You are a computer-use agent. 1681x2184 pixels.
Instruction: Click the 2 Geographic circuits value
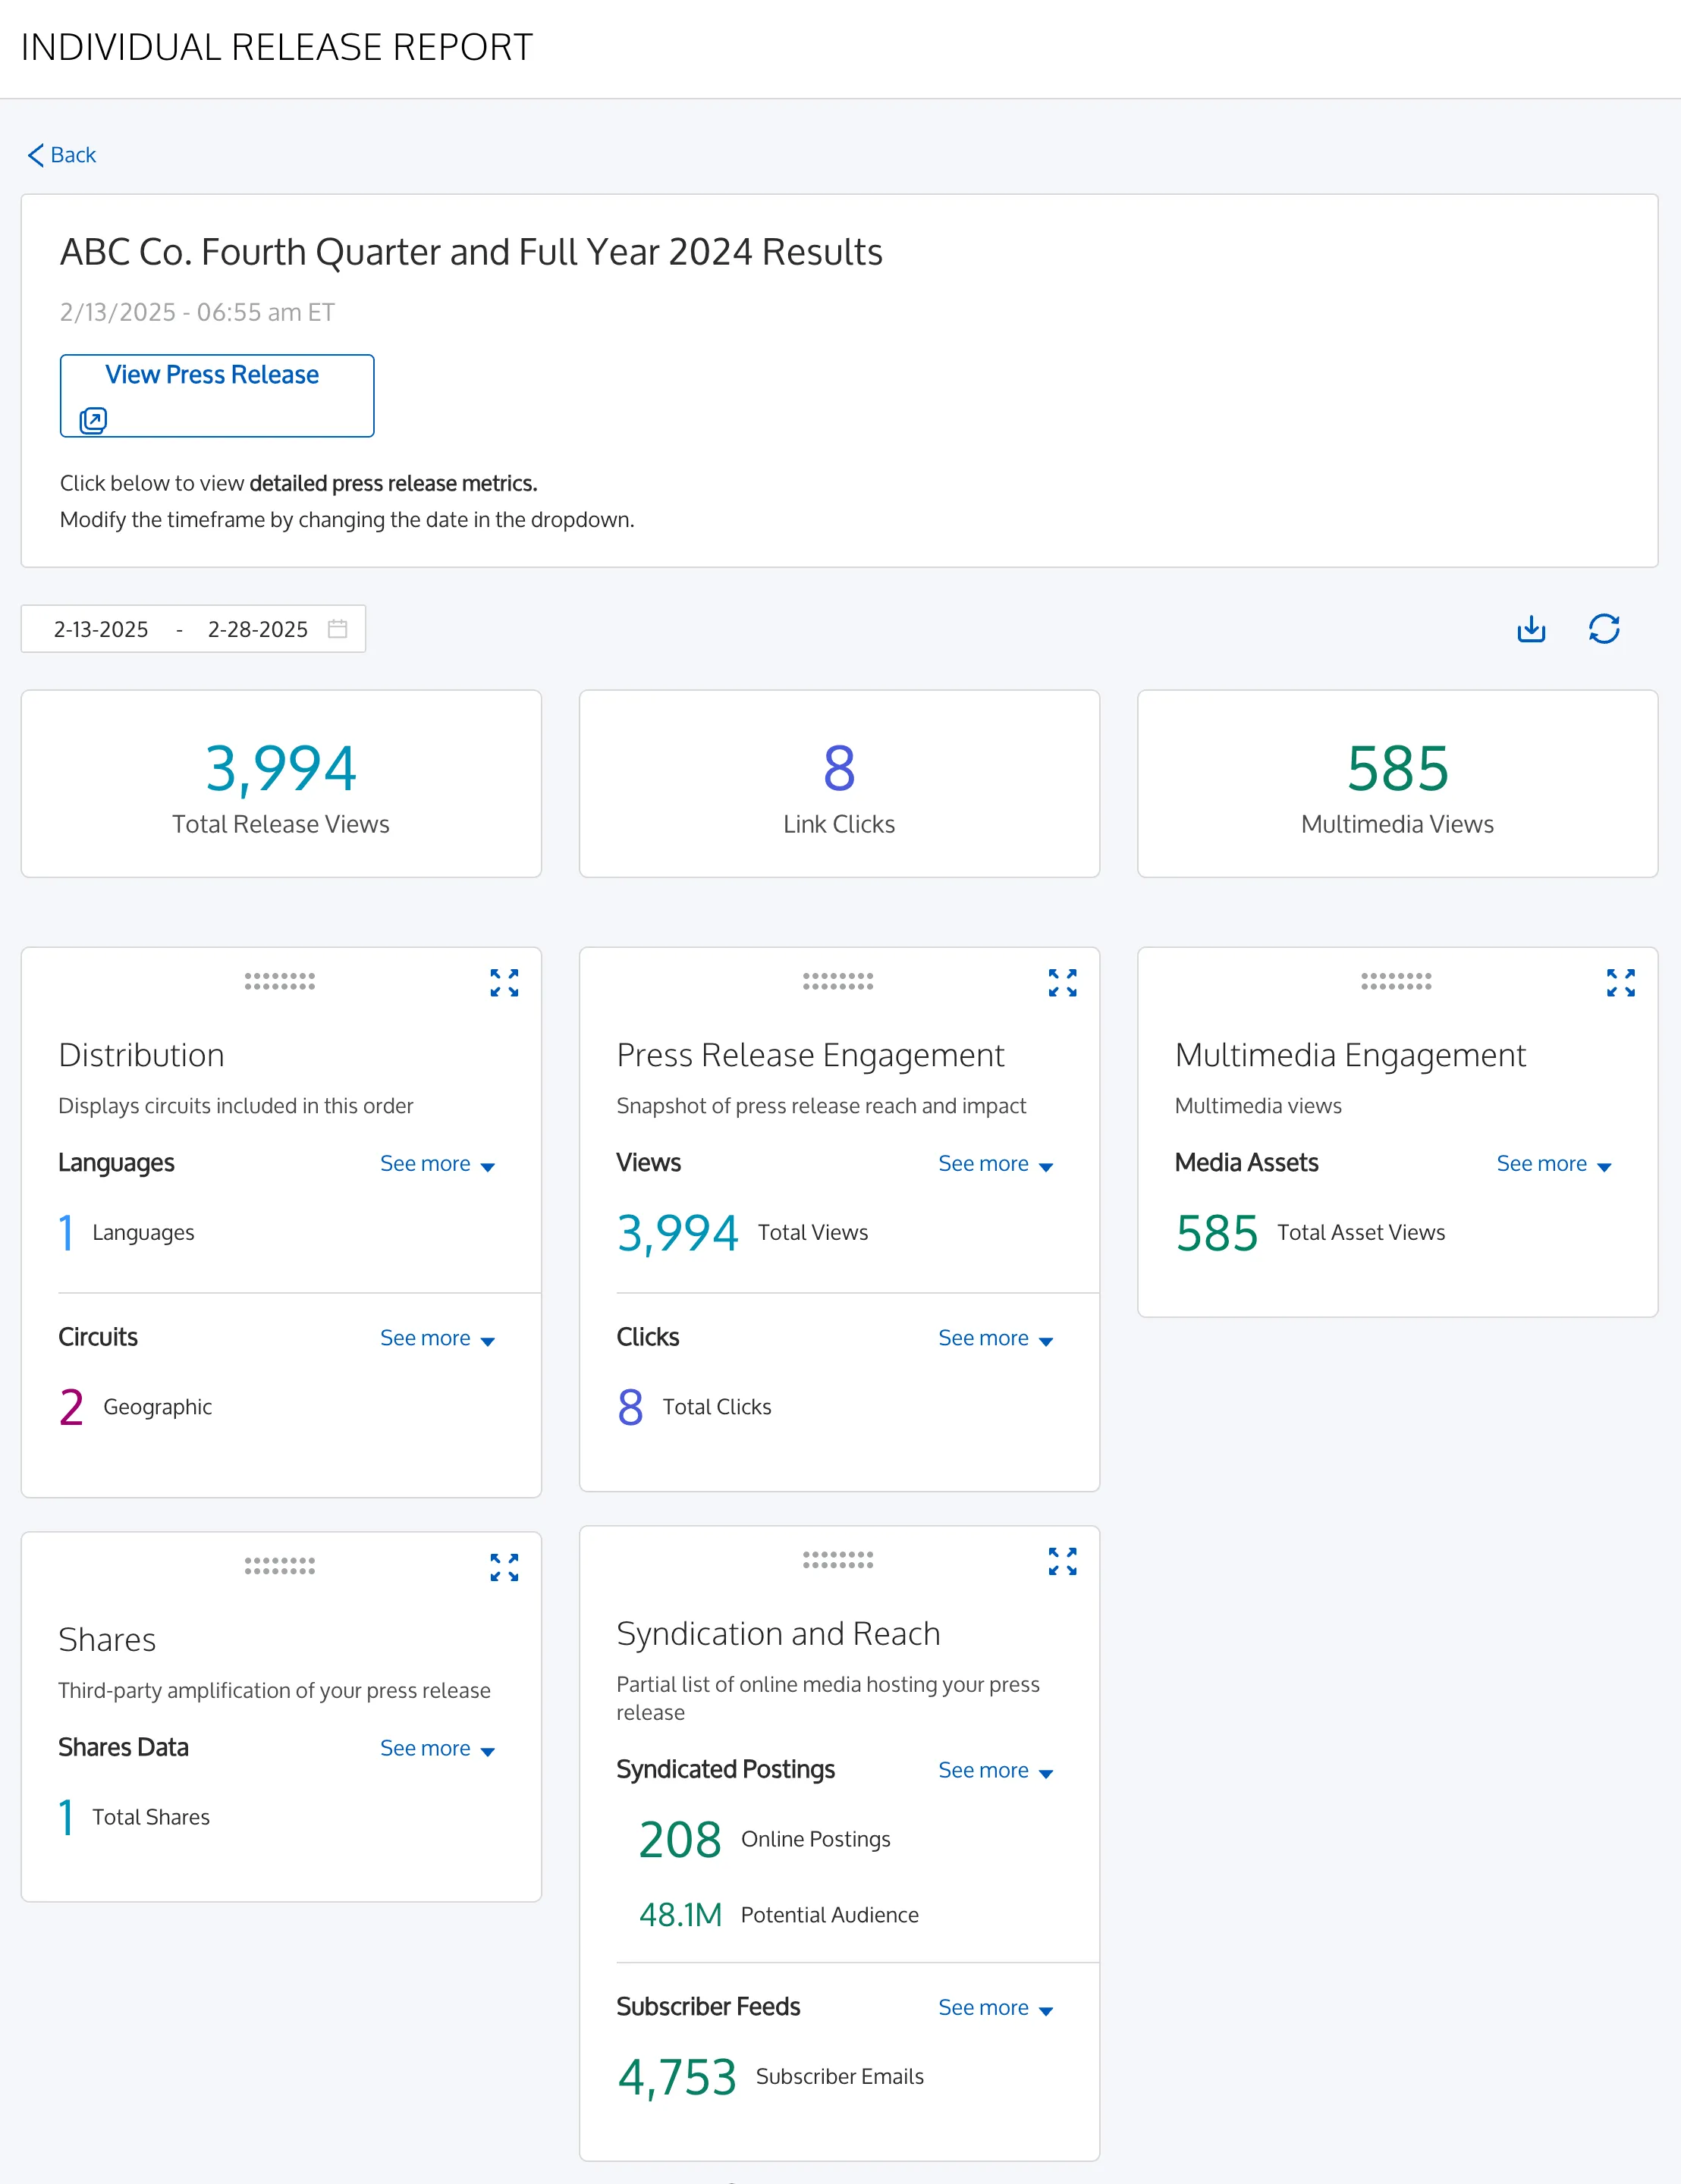coord(71,1408)
